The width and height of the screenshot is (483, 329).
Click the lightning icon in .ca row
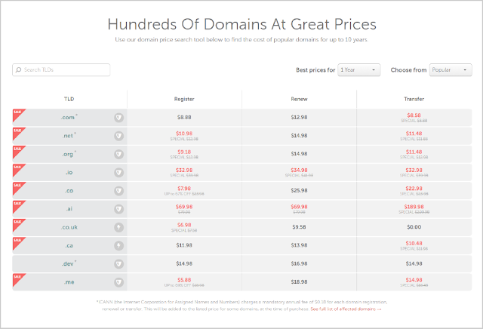[x=119, y=245]
